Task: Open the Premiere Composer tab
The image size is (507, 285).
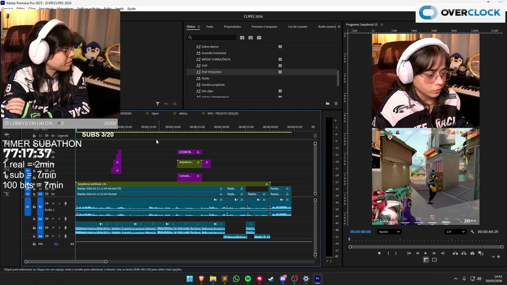Action: [x=264, y=27]
